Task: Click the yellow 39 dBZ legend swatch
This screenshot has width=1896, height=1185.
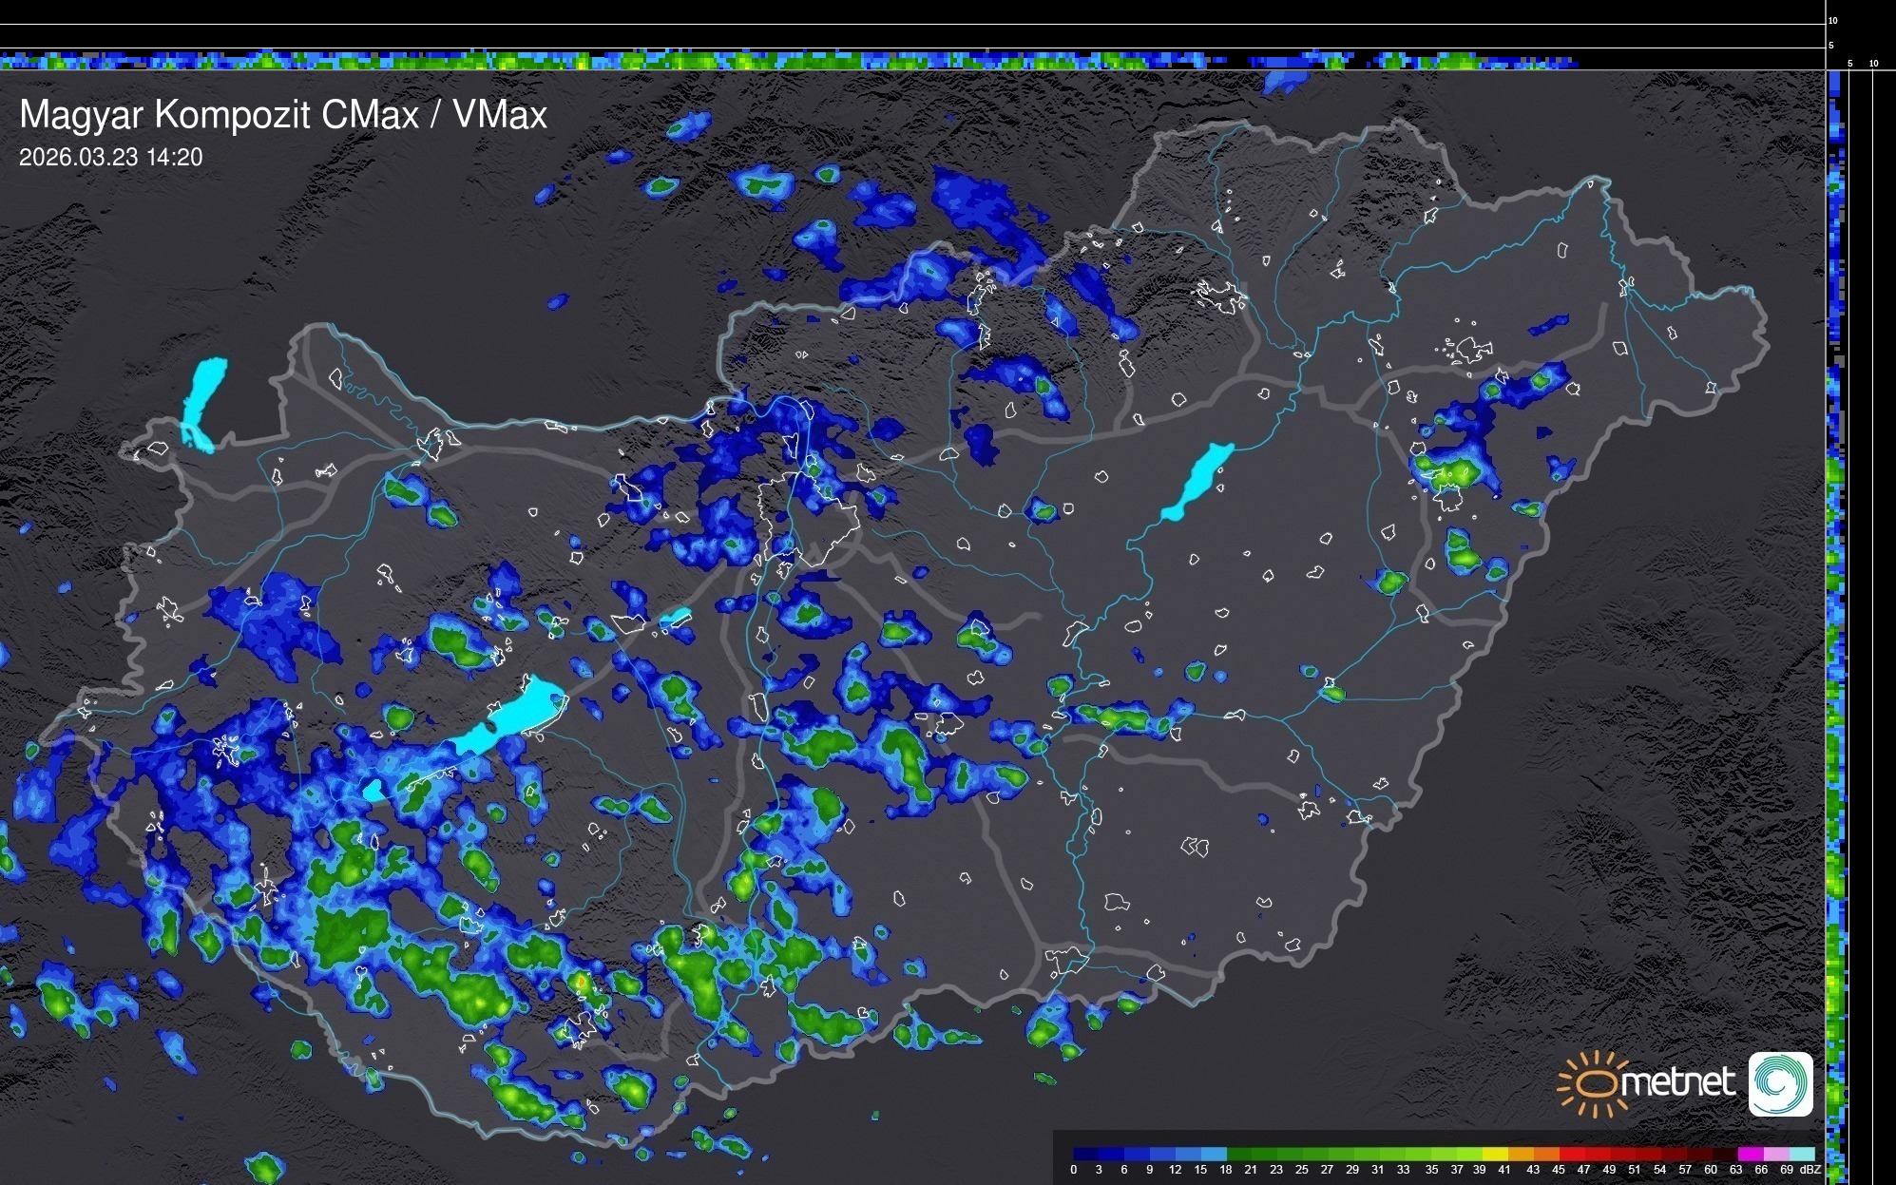Action: click(x=1495, y=1154)
